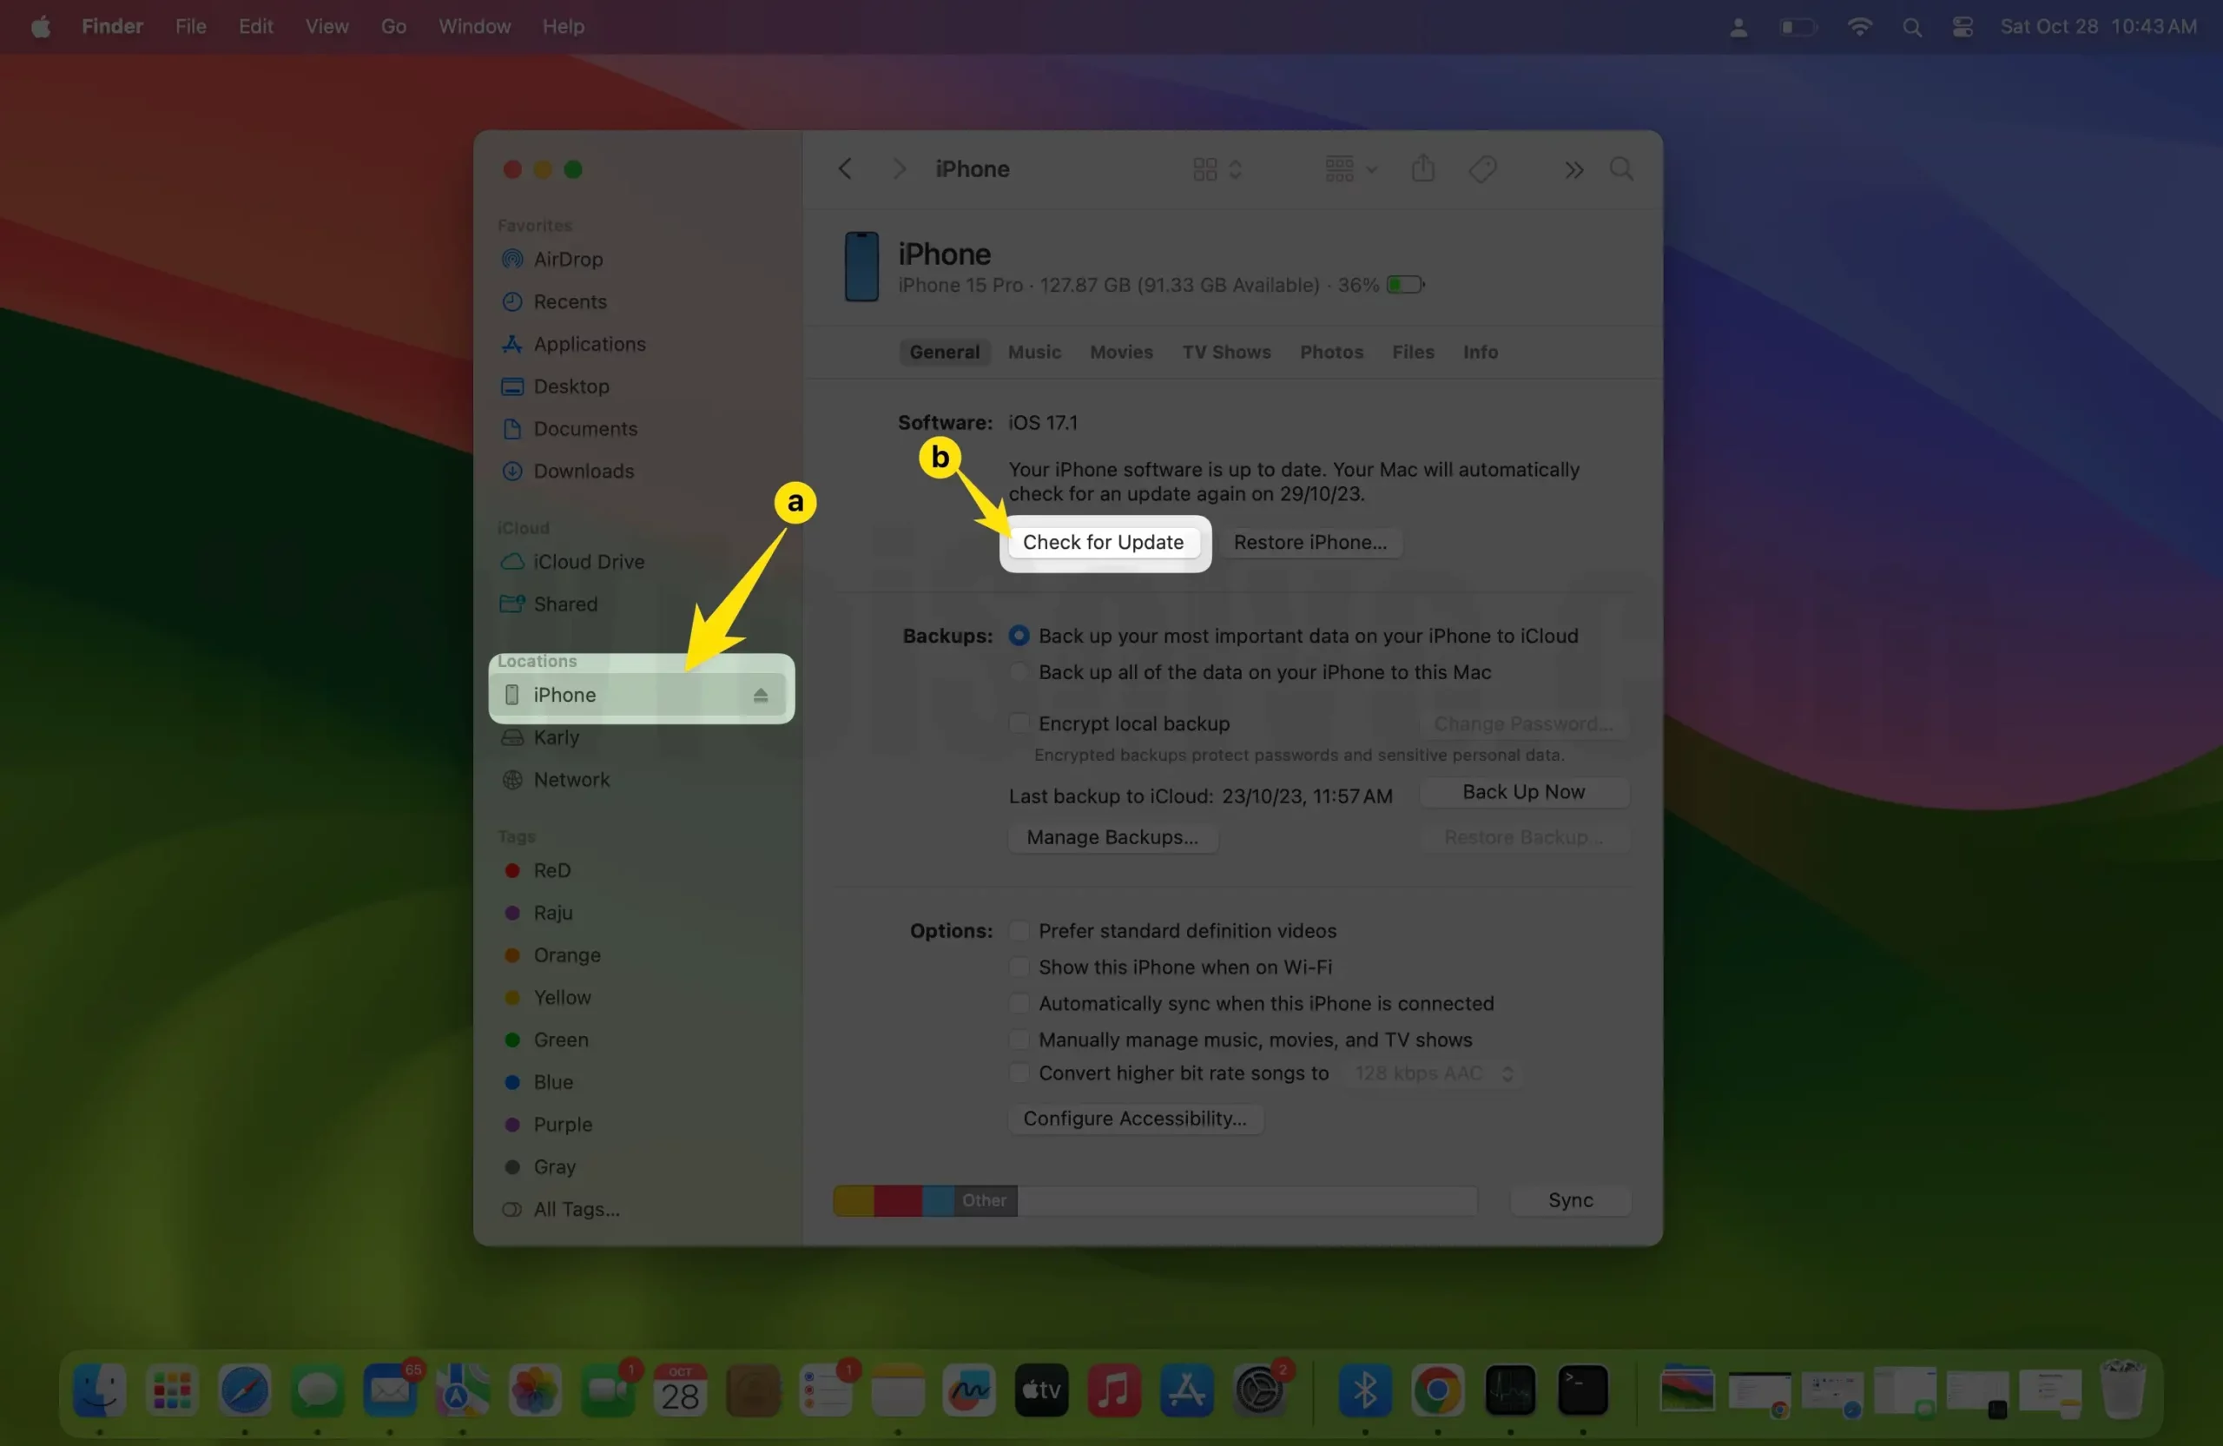The height and width of the screenshot is (1446, 2223).
Task: Open Network in the sidebar
Action: [x=571, y=779]
